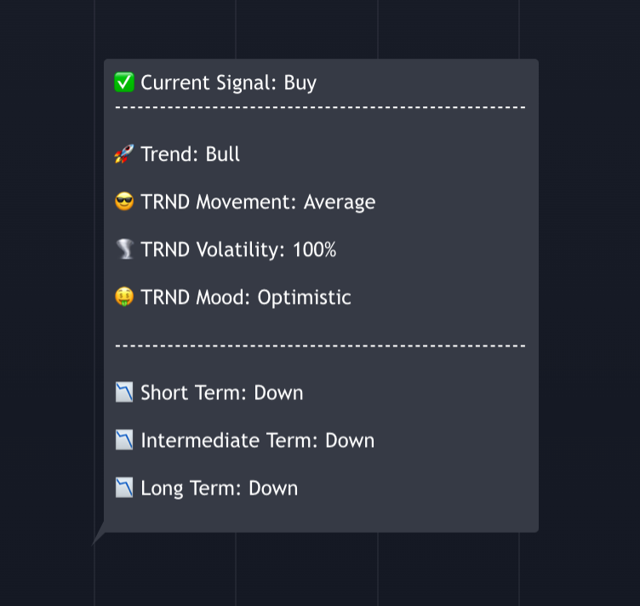640x606 pixels.
Task: Click the rocket icon beside Trend
Action: click(x=124, y=154)
